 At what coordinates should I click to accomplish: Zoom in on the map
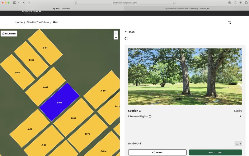point(116,33)
